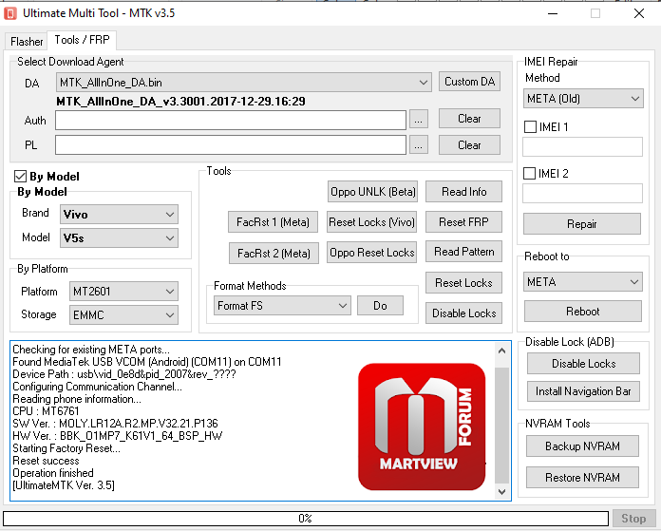Toggle the By Model checkbox
The image size is (661, 531).
[20, 176]
